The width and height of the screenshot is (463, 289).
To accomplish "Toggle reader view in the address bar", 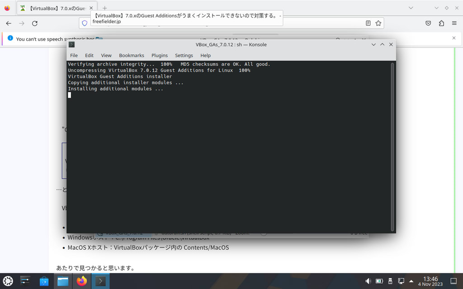I will point(368,23).
